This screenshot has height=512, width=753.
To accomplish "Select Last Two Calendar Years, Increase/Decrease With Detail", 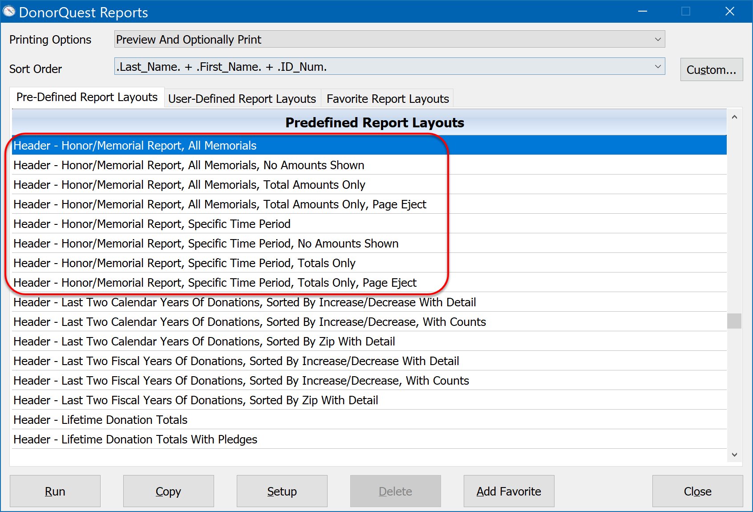I will click(369, 302).
